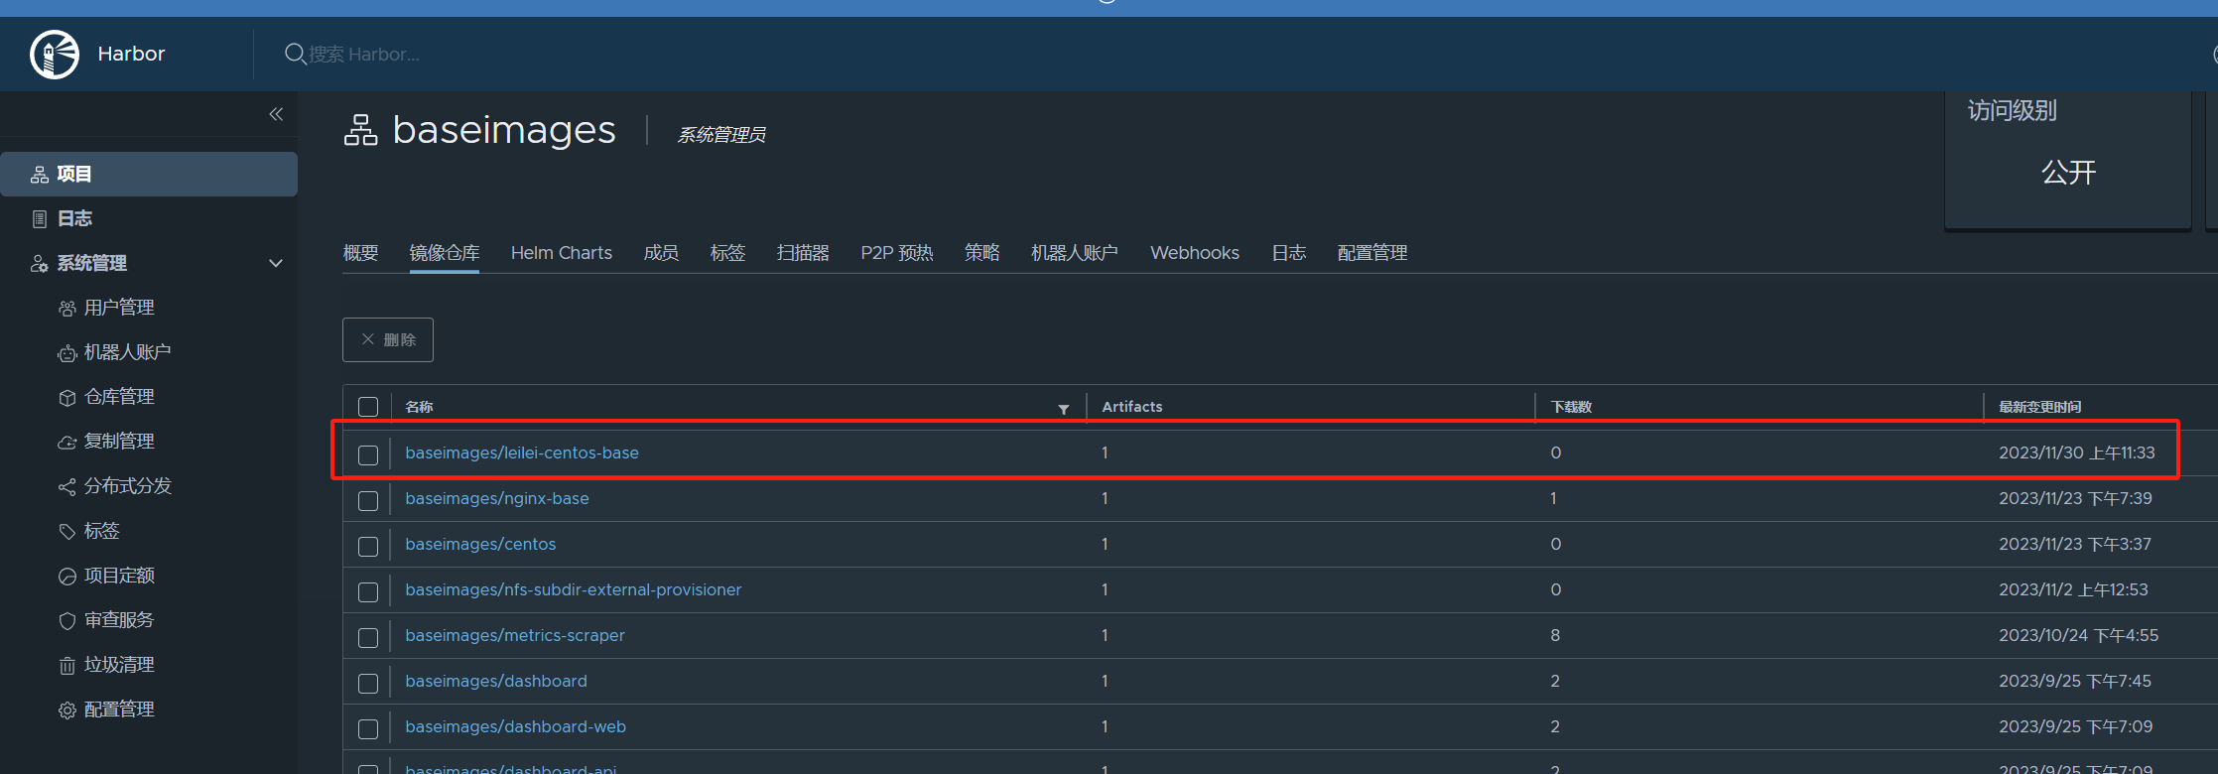This screenshot has height=774, width=2218.
Task: Click the filter icon in 名称 column
Action: [x=1064, y=409]
